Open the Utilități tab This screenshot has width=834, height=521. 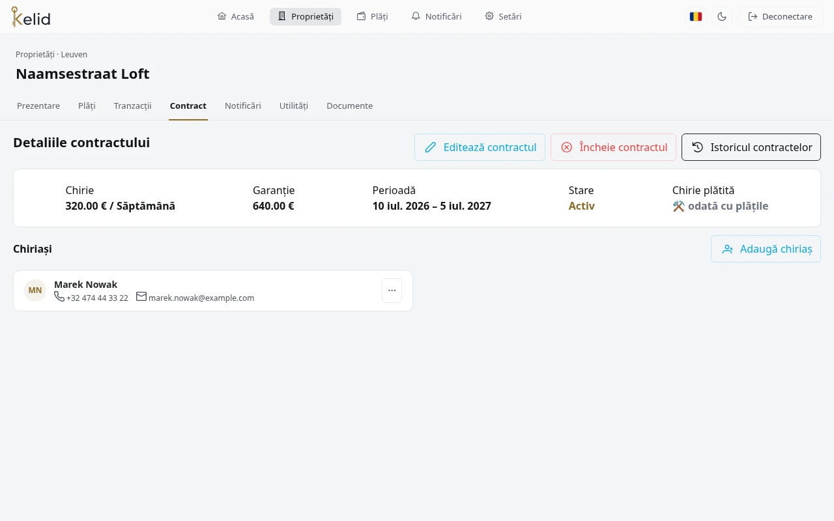tap(294, 106)
